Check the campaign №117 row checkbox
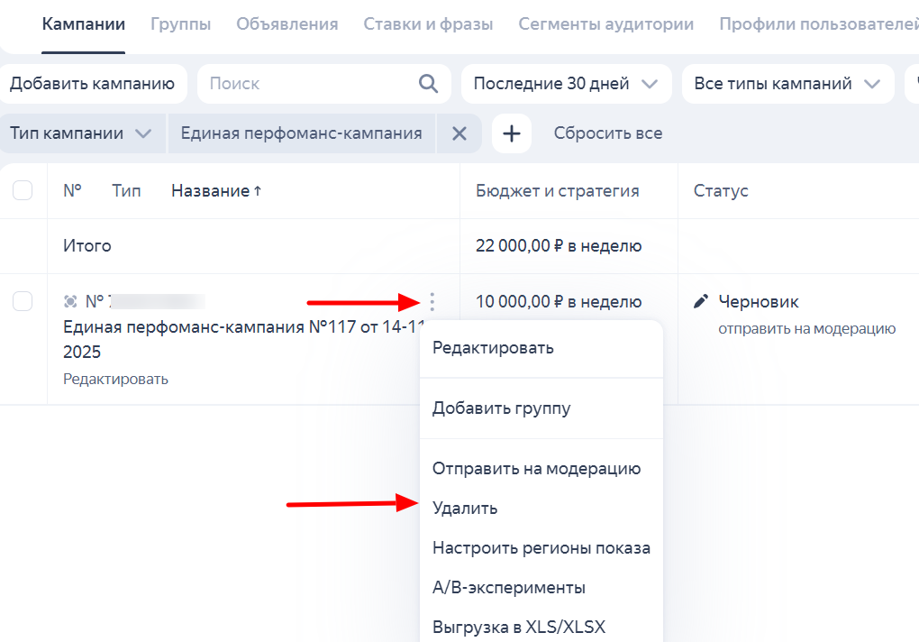The height and width of the screenshot is (642, 919). (23, 302)
